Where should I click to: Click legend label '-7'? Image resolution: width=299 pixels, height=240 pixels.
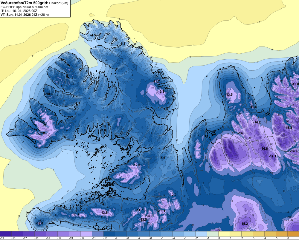[139, 238]
